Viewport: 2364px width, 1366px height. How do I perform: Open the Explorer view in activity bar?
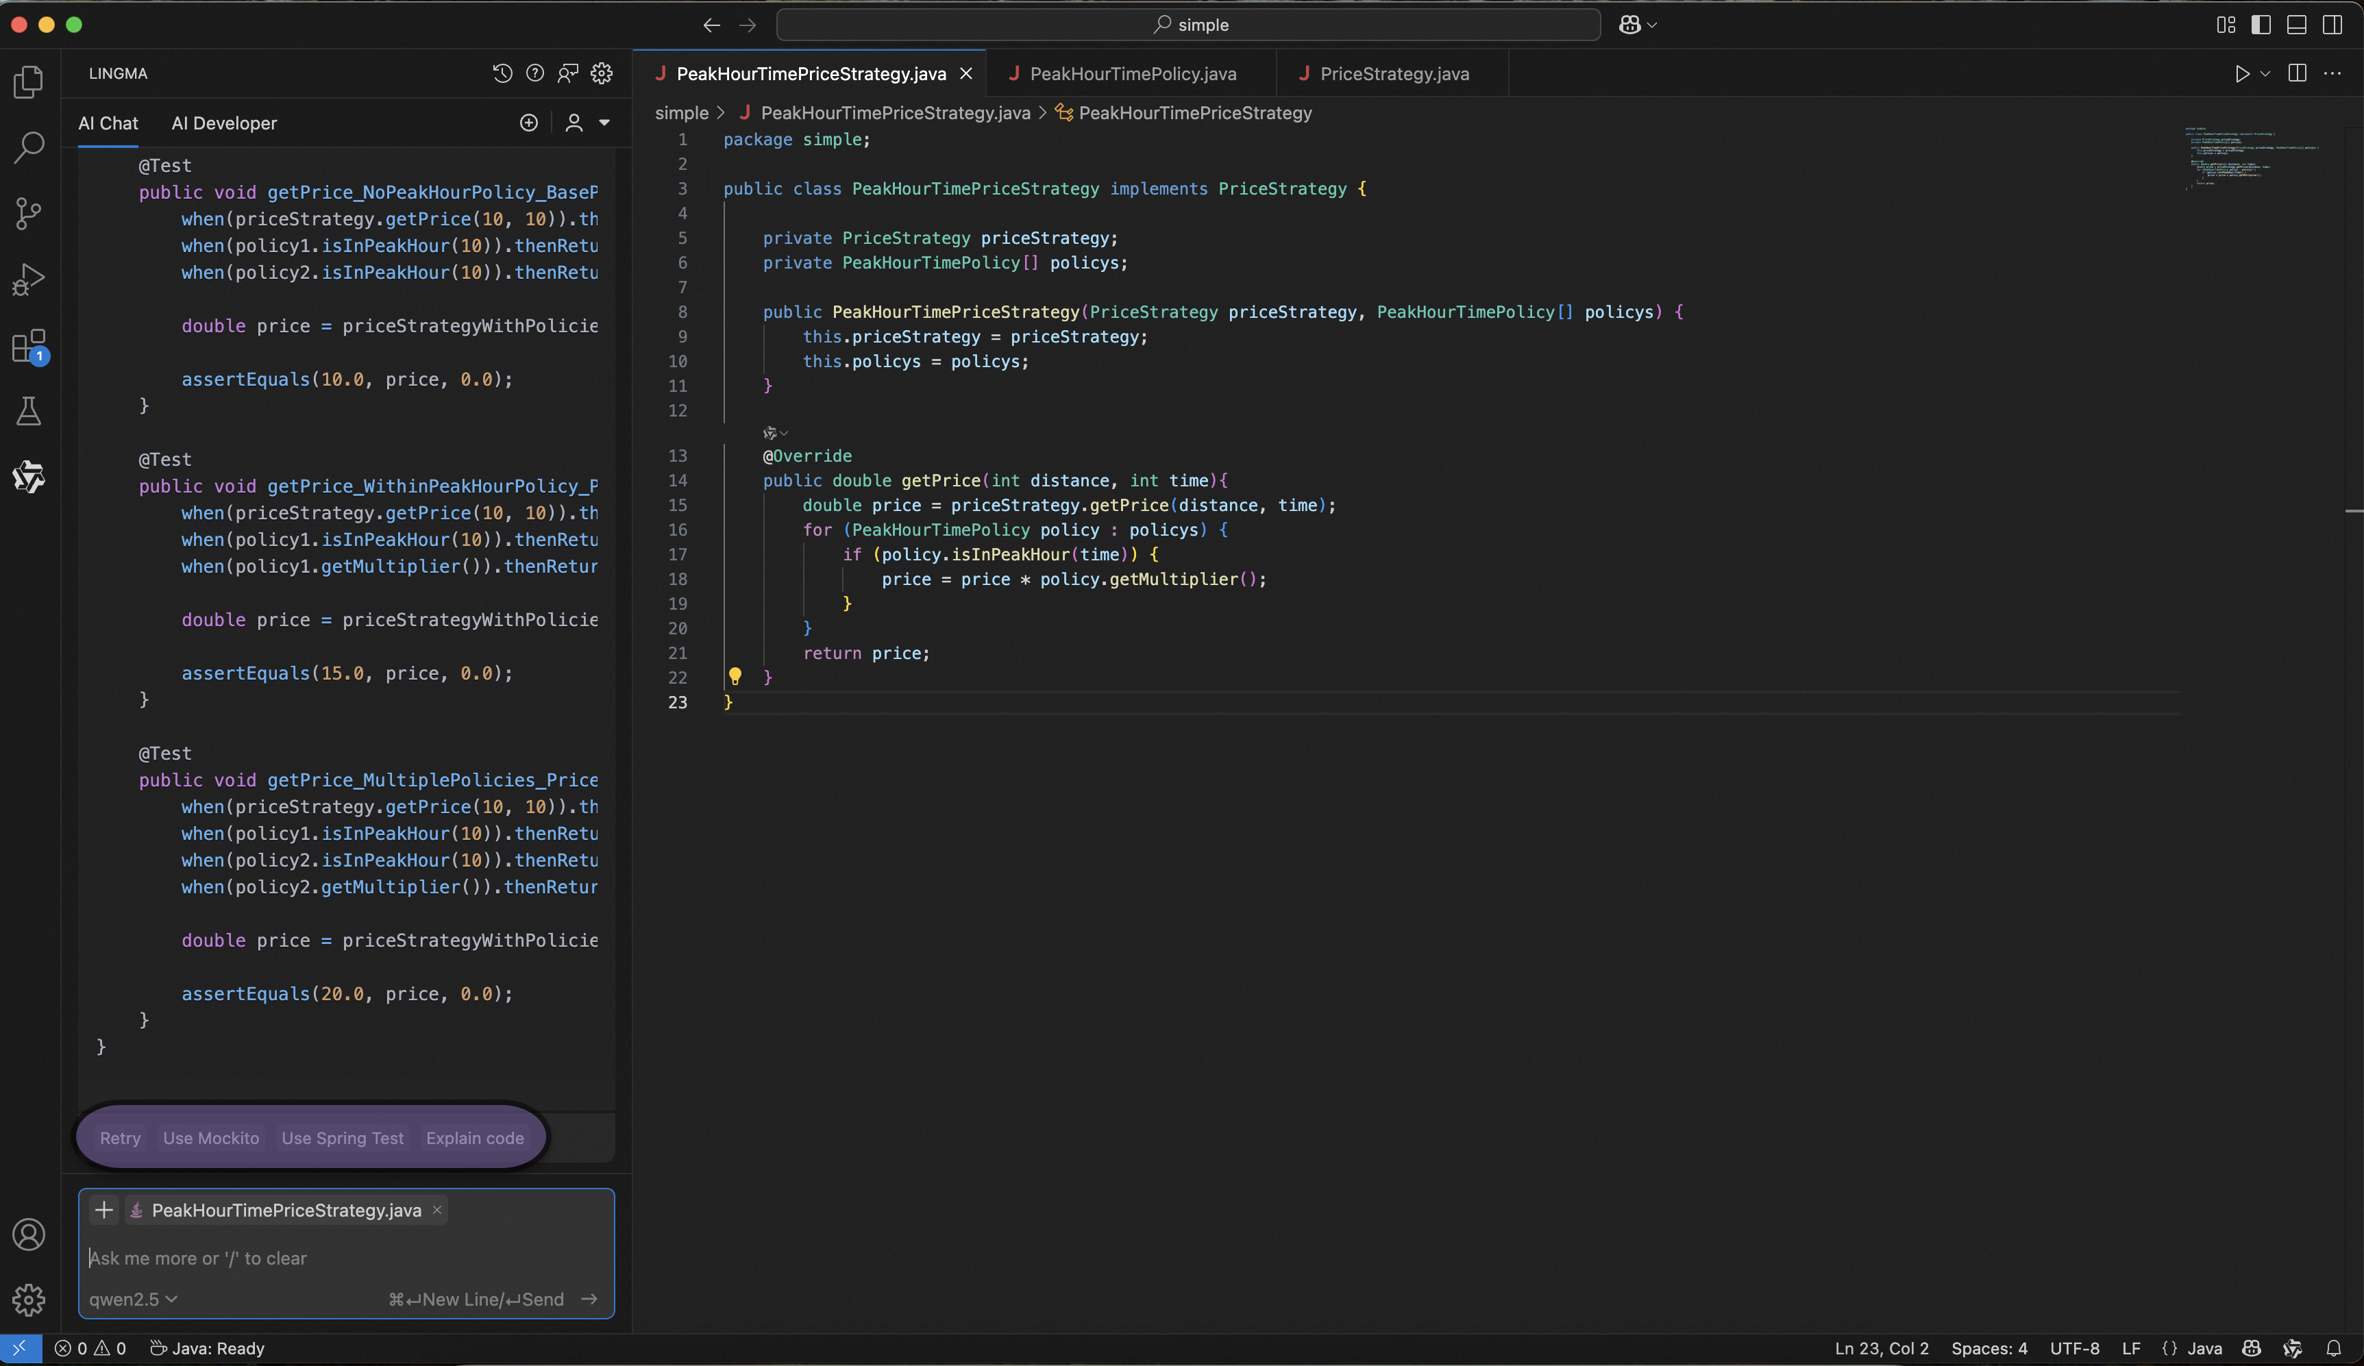29,83
